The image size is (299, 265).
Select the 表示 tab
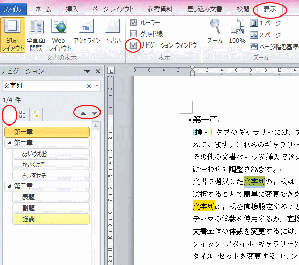[x=270, y=9]
